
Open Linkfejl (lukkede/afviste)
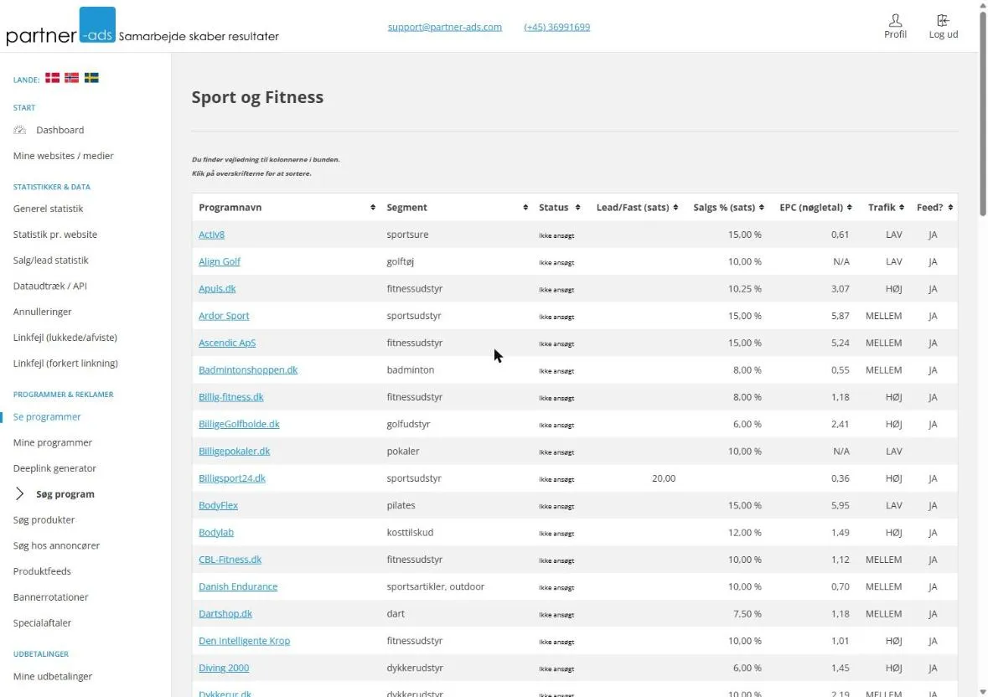[65, 338]
